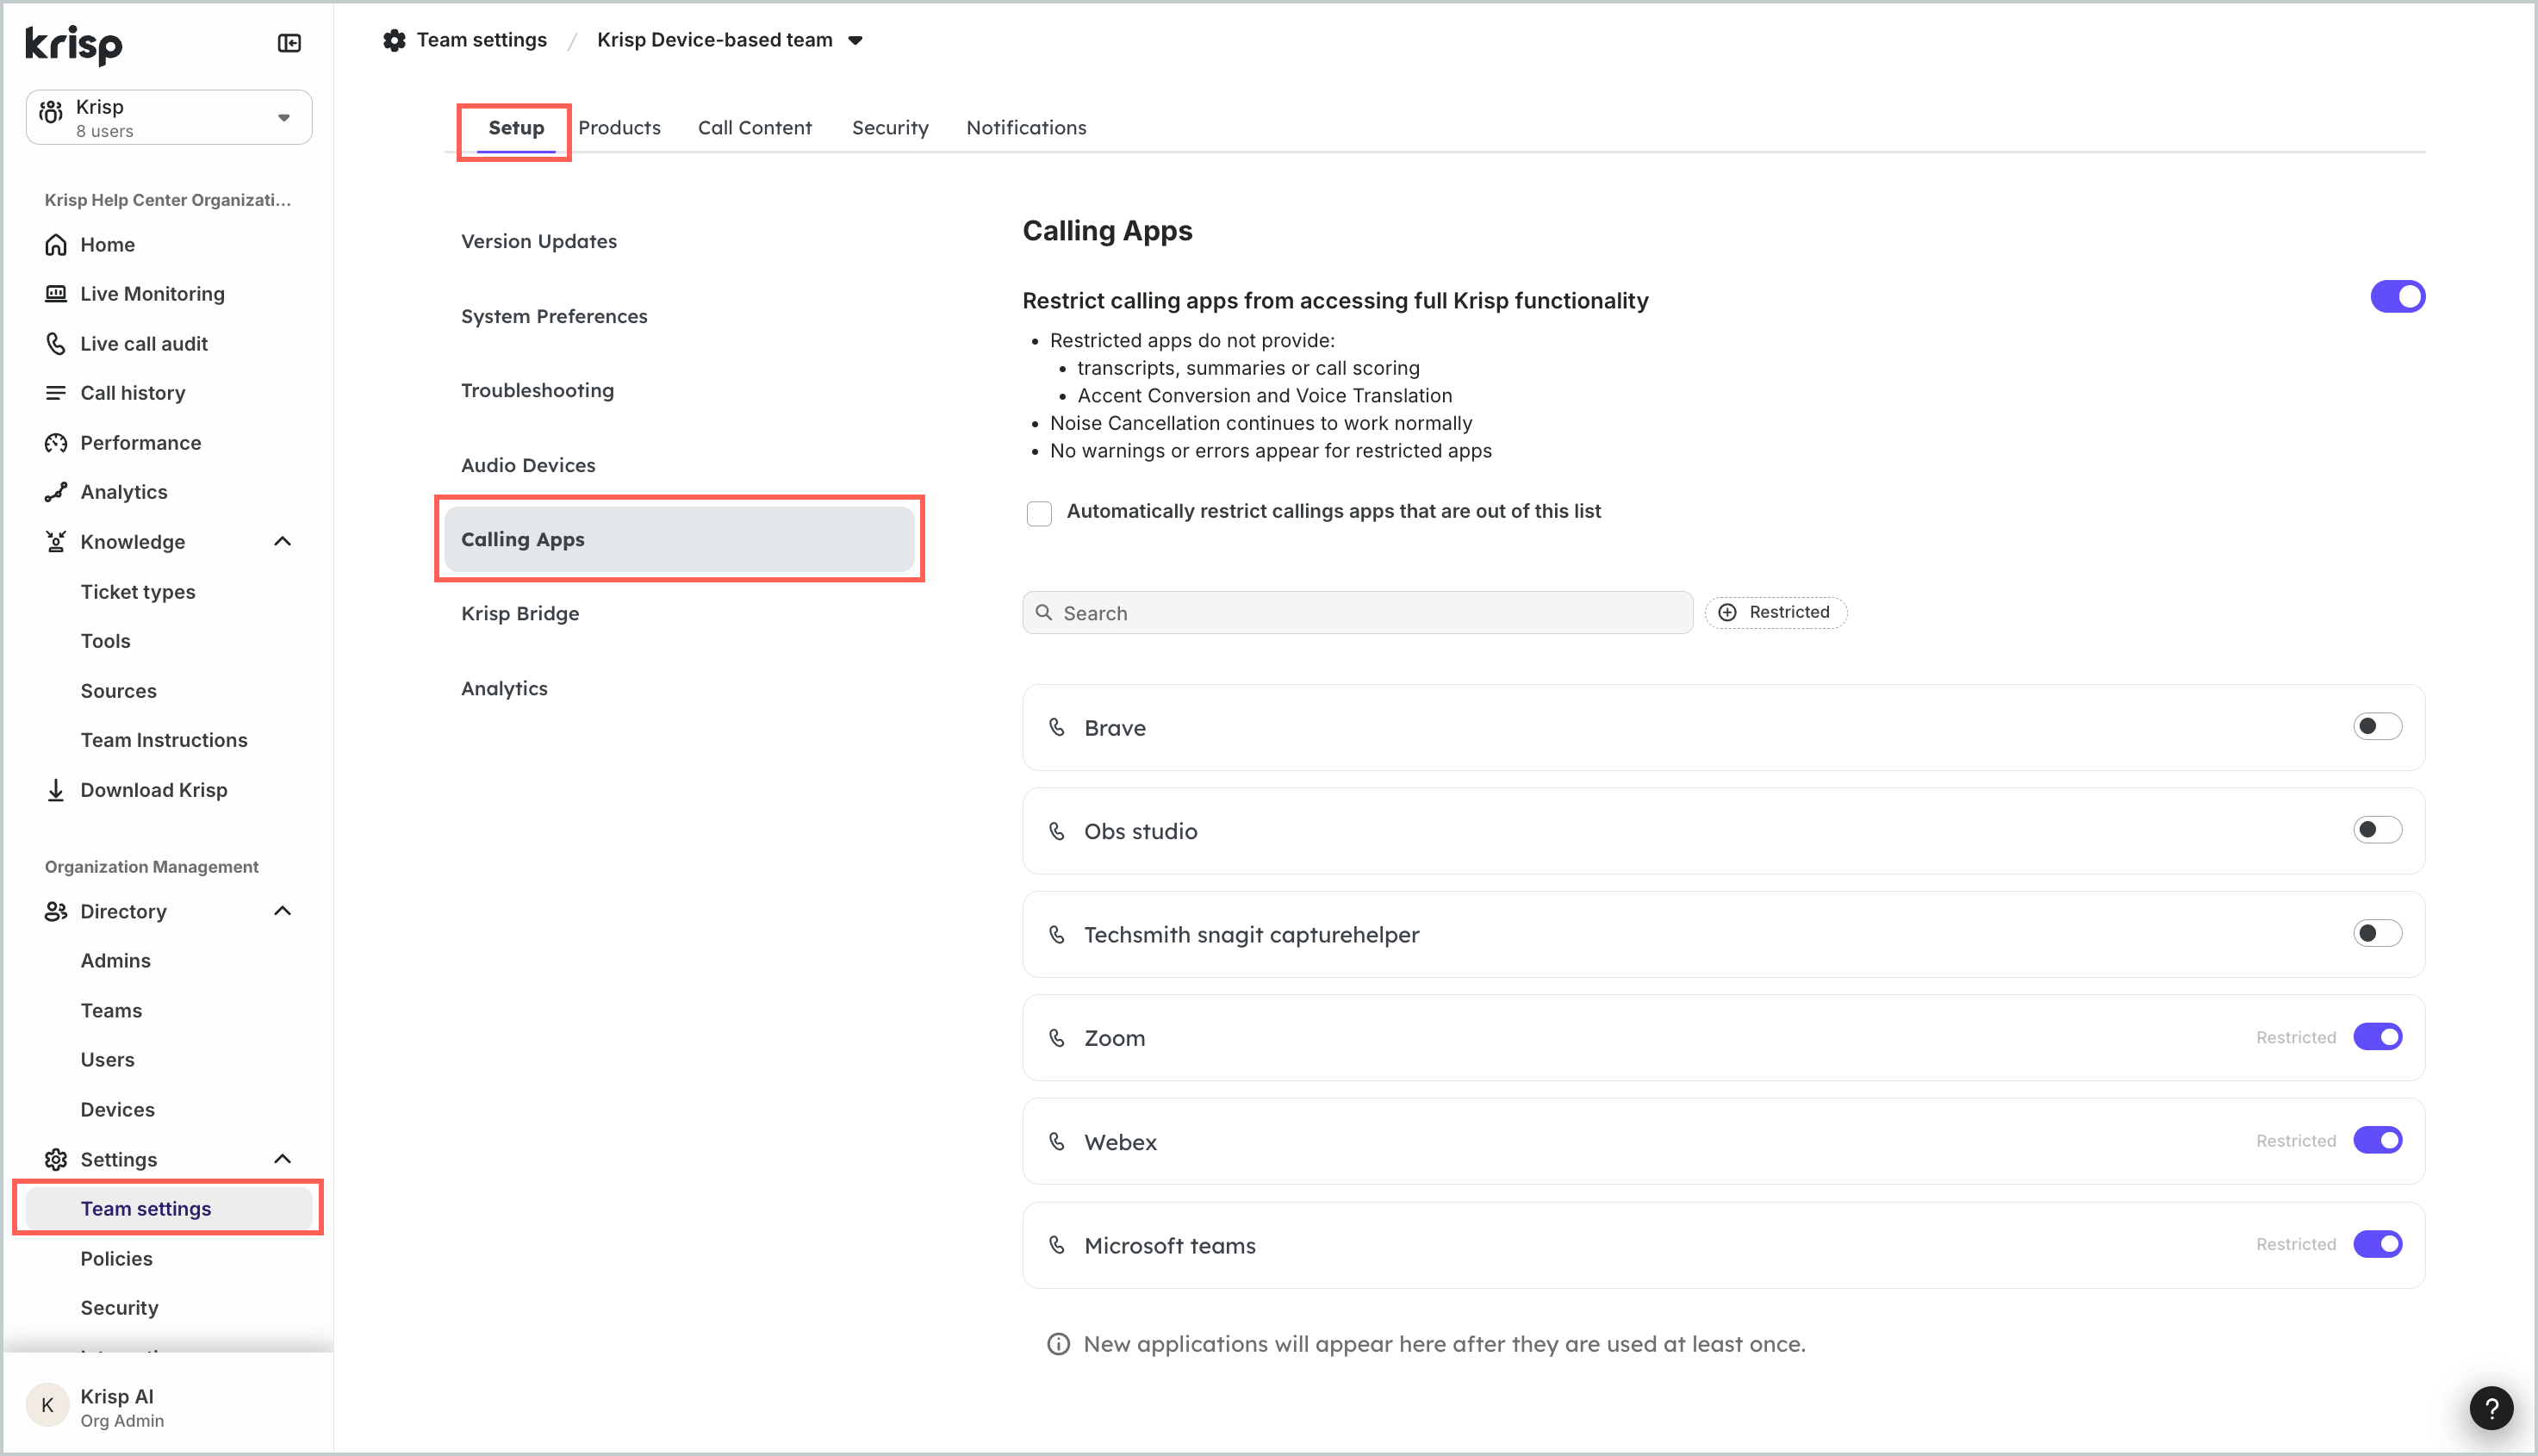
Task: Click the phone icon beside Microsoft teams
Action: pos(1057,1245)
